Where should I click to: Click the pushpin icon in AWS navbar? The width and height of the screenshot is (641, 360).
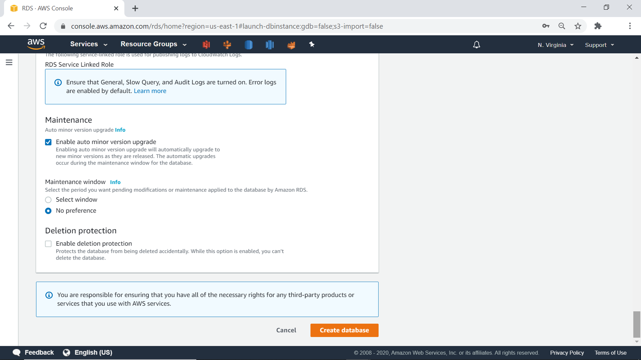pyautogui.click(x=312, y=44)
